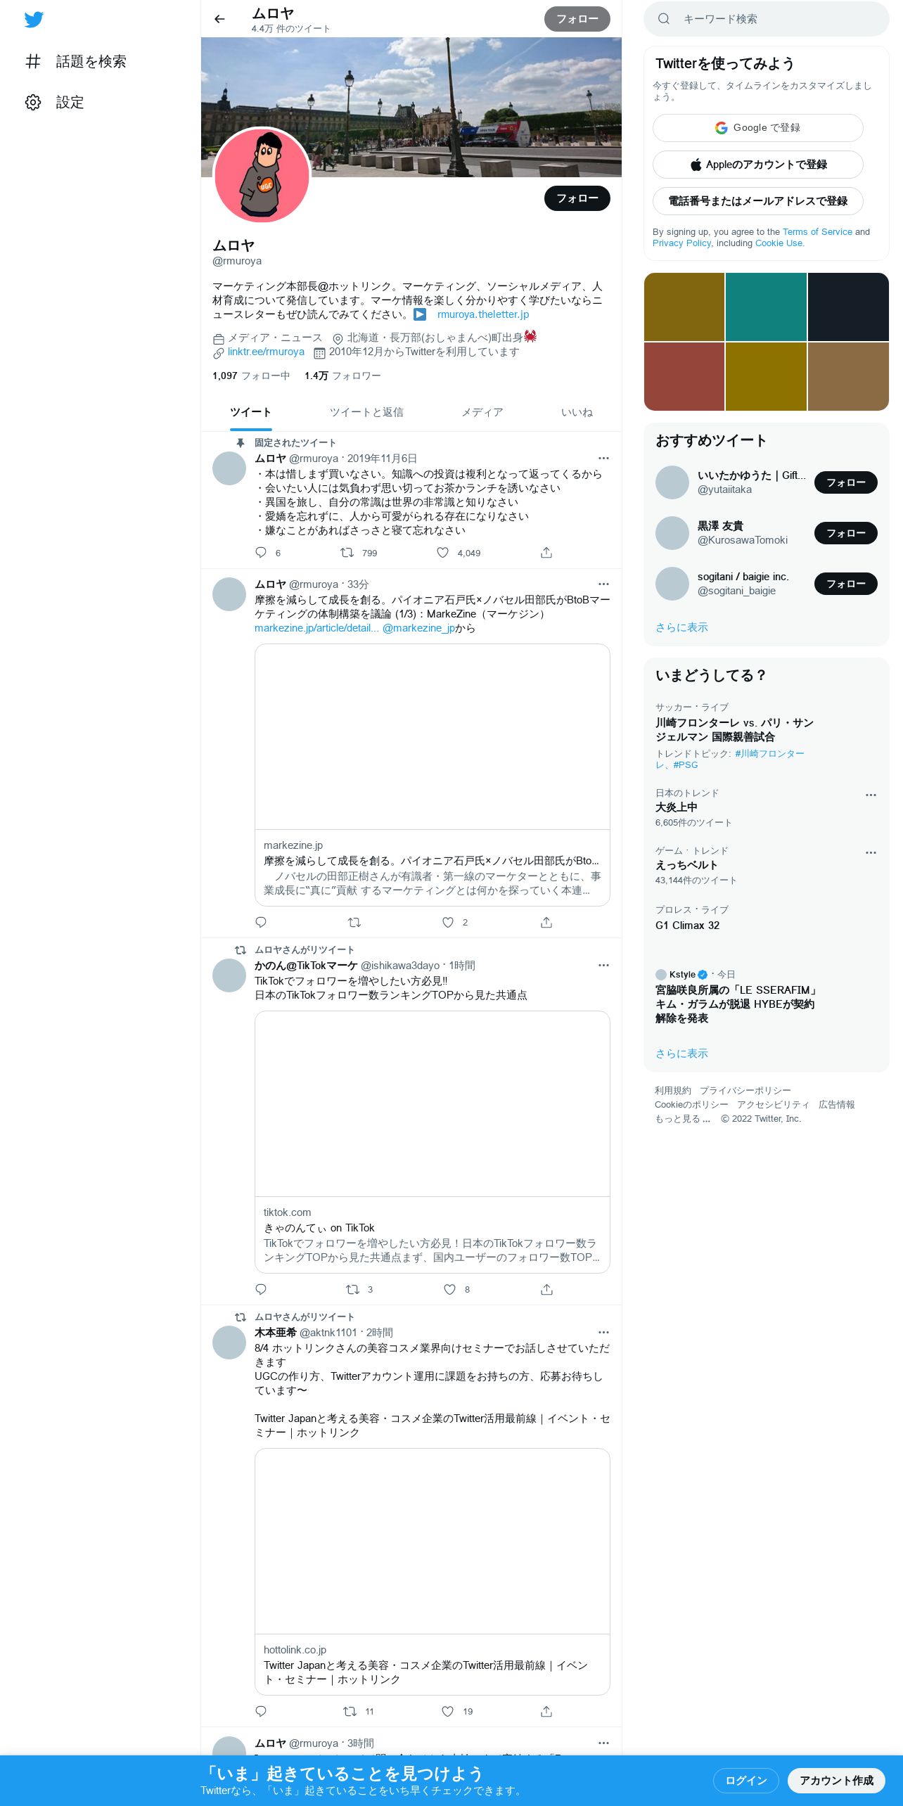The width and height of the screenshot is (903, 1806).
Task: Open more options on 3時間 tweet
Action: click(x=603, y=1743)
